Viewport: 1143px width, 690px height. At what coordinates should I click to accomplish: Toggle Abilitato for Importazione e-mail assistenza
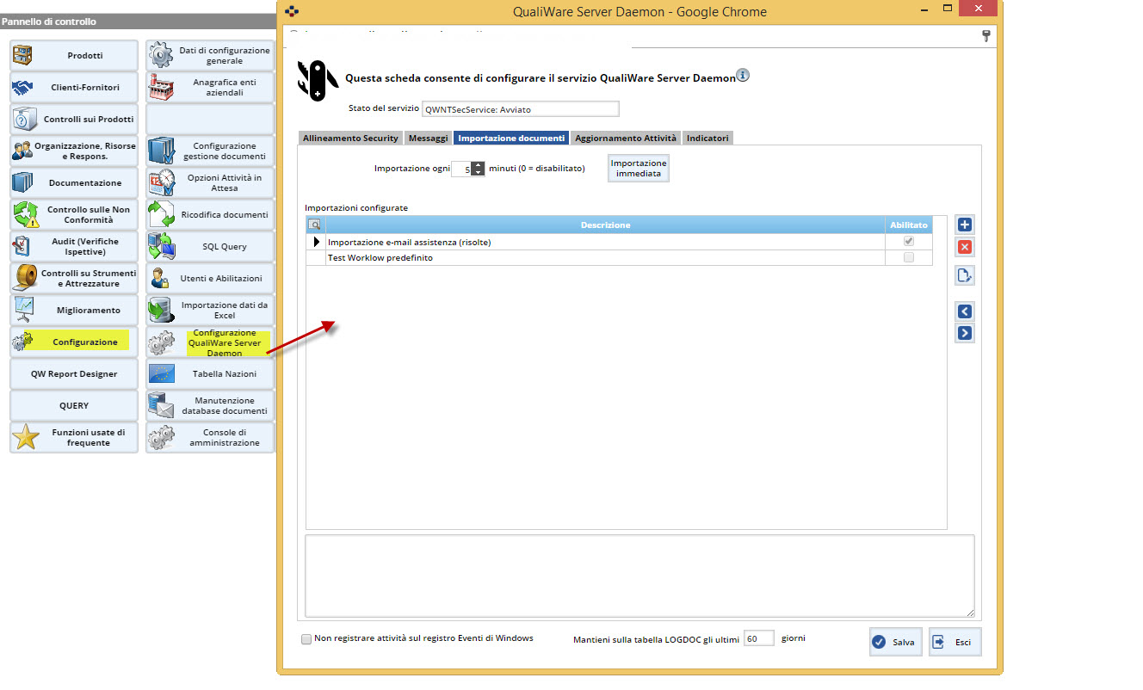[x=909, y=243]
